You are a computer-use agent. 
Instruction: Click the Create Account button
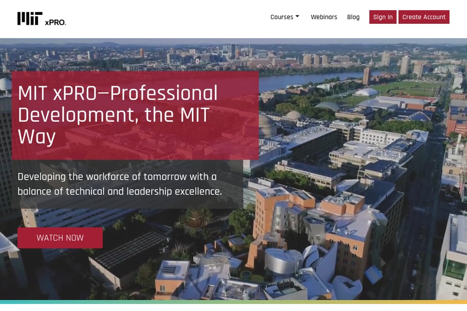point(424,17)
